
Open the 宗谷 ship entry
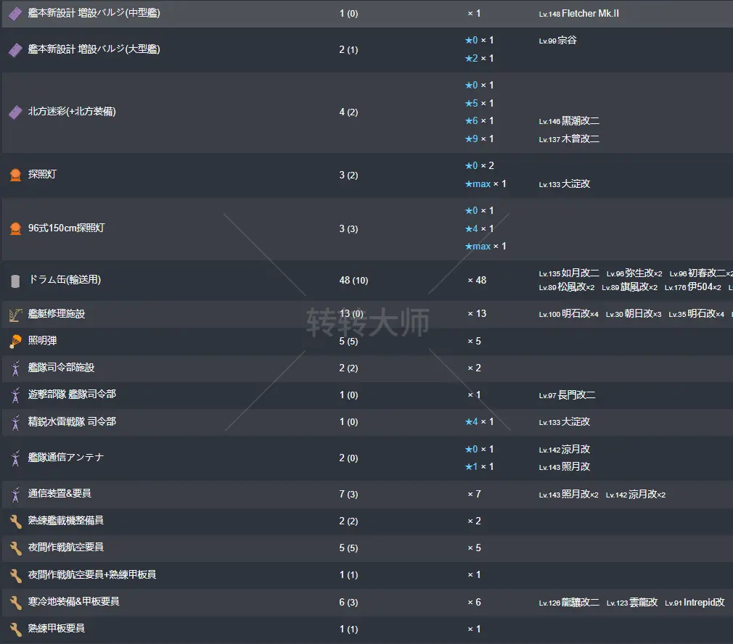click(567, 41)
